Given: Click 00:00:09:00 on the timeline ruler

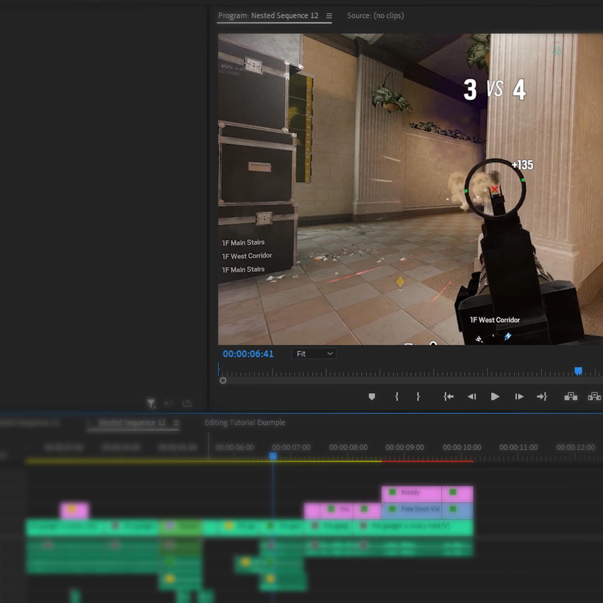Looking at the screenshot, I should [405, 447].
